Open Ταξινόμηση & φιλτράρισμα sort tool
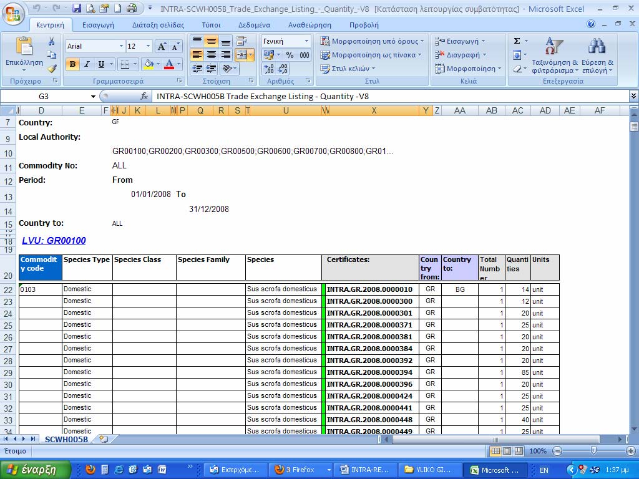 click(555, 56)
